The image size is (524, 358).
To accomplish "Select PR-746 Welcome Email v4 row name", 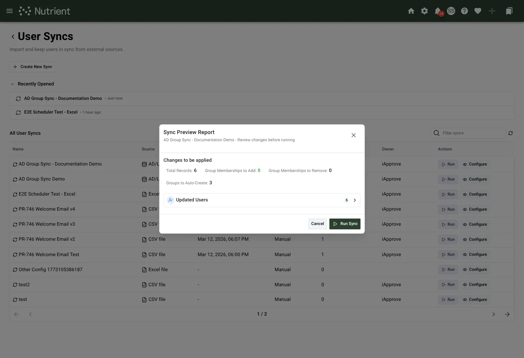I will [x=47, y=209].
